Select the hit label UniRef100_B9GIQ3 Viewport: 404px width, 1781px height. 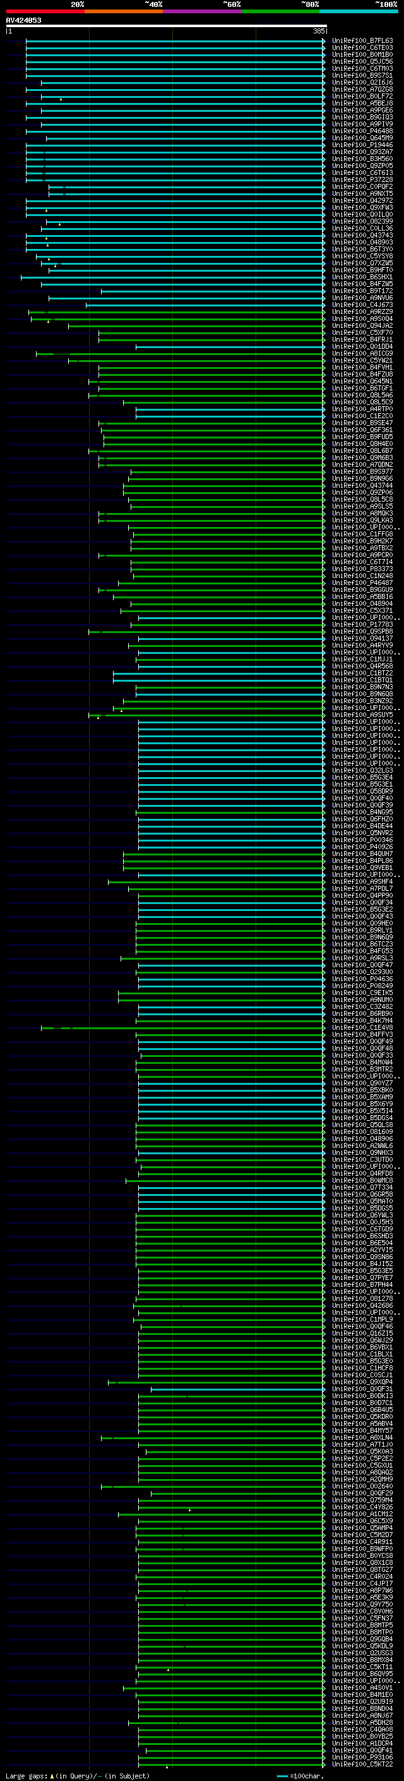(x=362, y=117)
